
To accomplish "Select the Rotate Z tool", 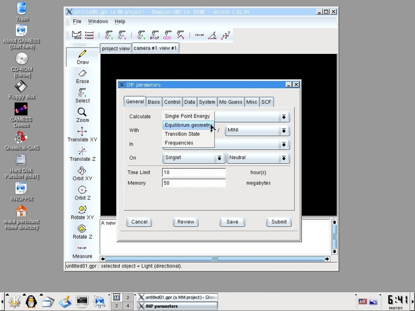I will coord(82,231).
